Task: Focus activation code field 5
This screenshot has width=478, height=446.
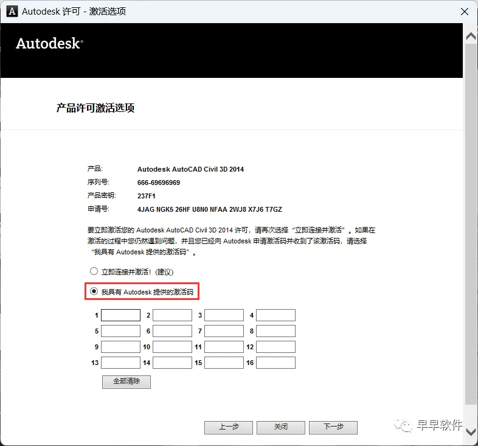Action: pyautogui.click(x=121, y=331)
